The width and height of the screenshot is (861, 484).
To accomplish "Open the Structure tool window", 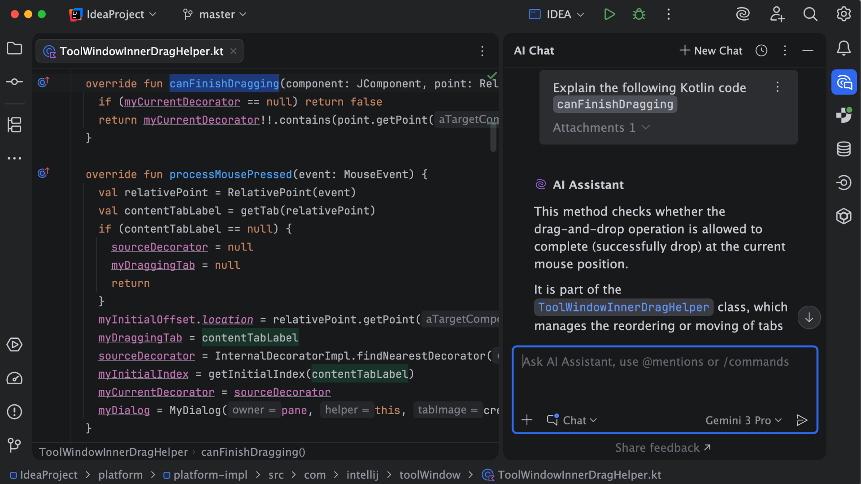I will tap(14, 125).
